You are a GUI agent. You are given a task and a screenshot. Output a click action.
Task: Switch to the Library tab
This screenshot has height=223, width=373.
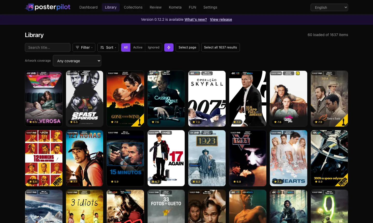click(111, 7)
